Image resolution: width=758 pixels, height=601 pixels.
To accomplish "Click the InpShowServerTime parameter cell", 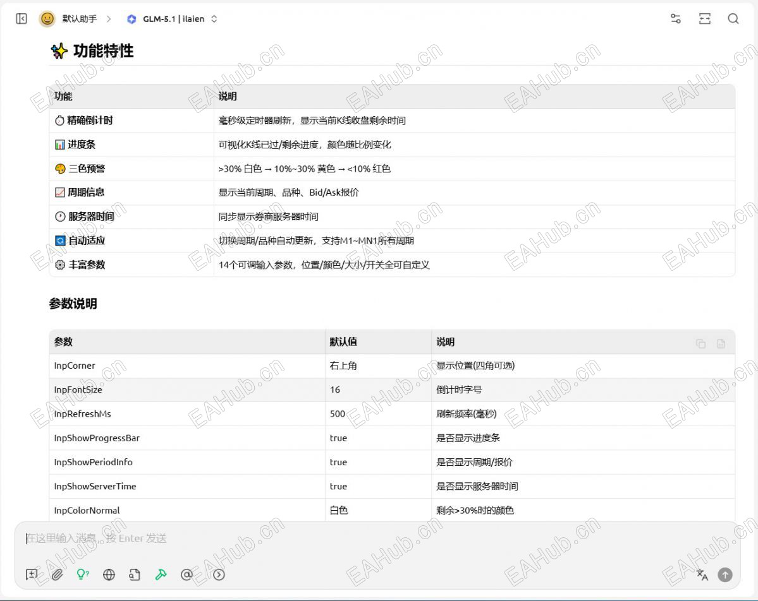I will pos(187,486).
